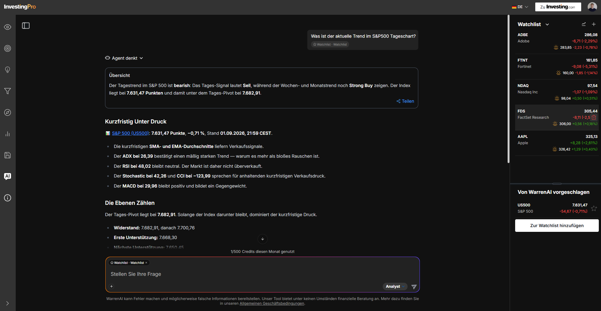The image size is (601, 311).
Task: Send the question with the send icon
Action: pyautogui.click(x=414, y=286)
